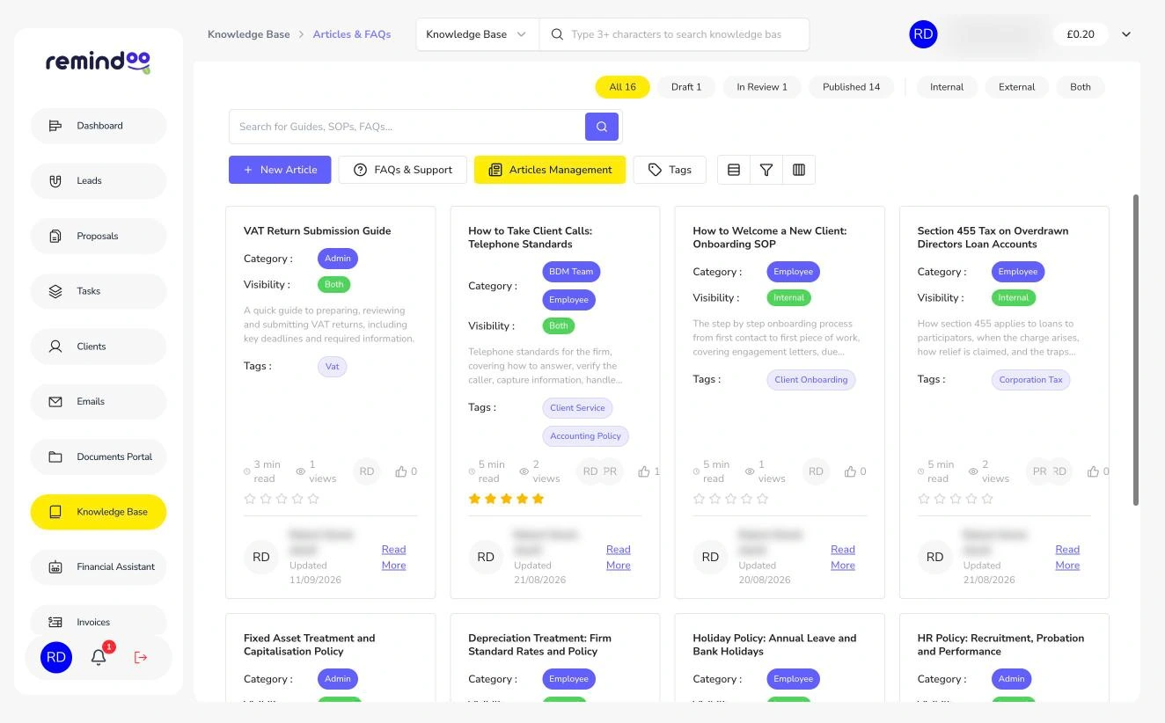Open the Documents Portal section

pyautogui.click(x=98, y=456)
